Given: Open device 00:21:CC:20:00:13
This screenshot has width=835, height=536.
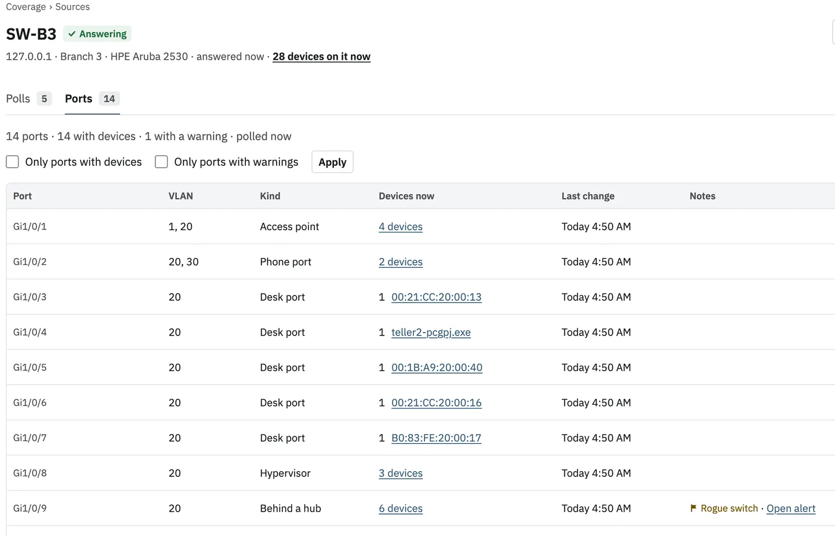Looking at the screenshot, I should [x=437, y=297].
